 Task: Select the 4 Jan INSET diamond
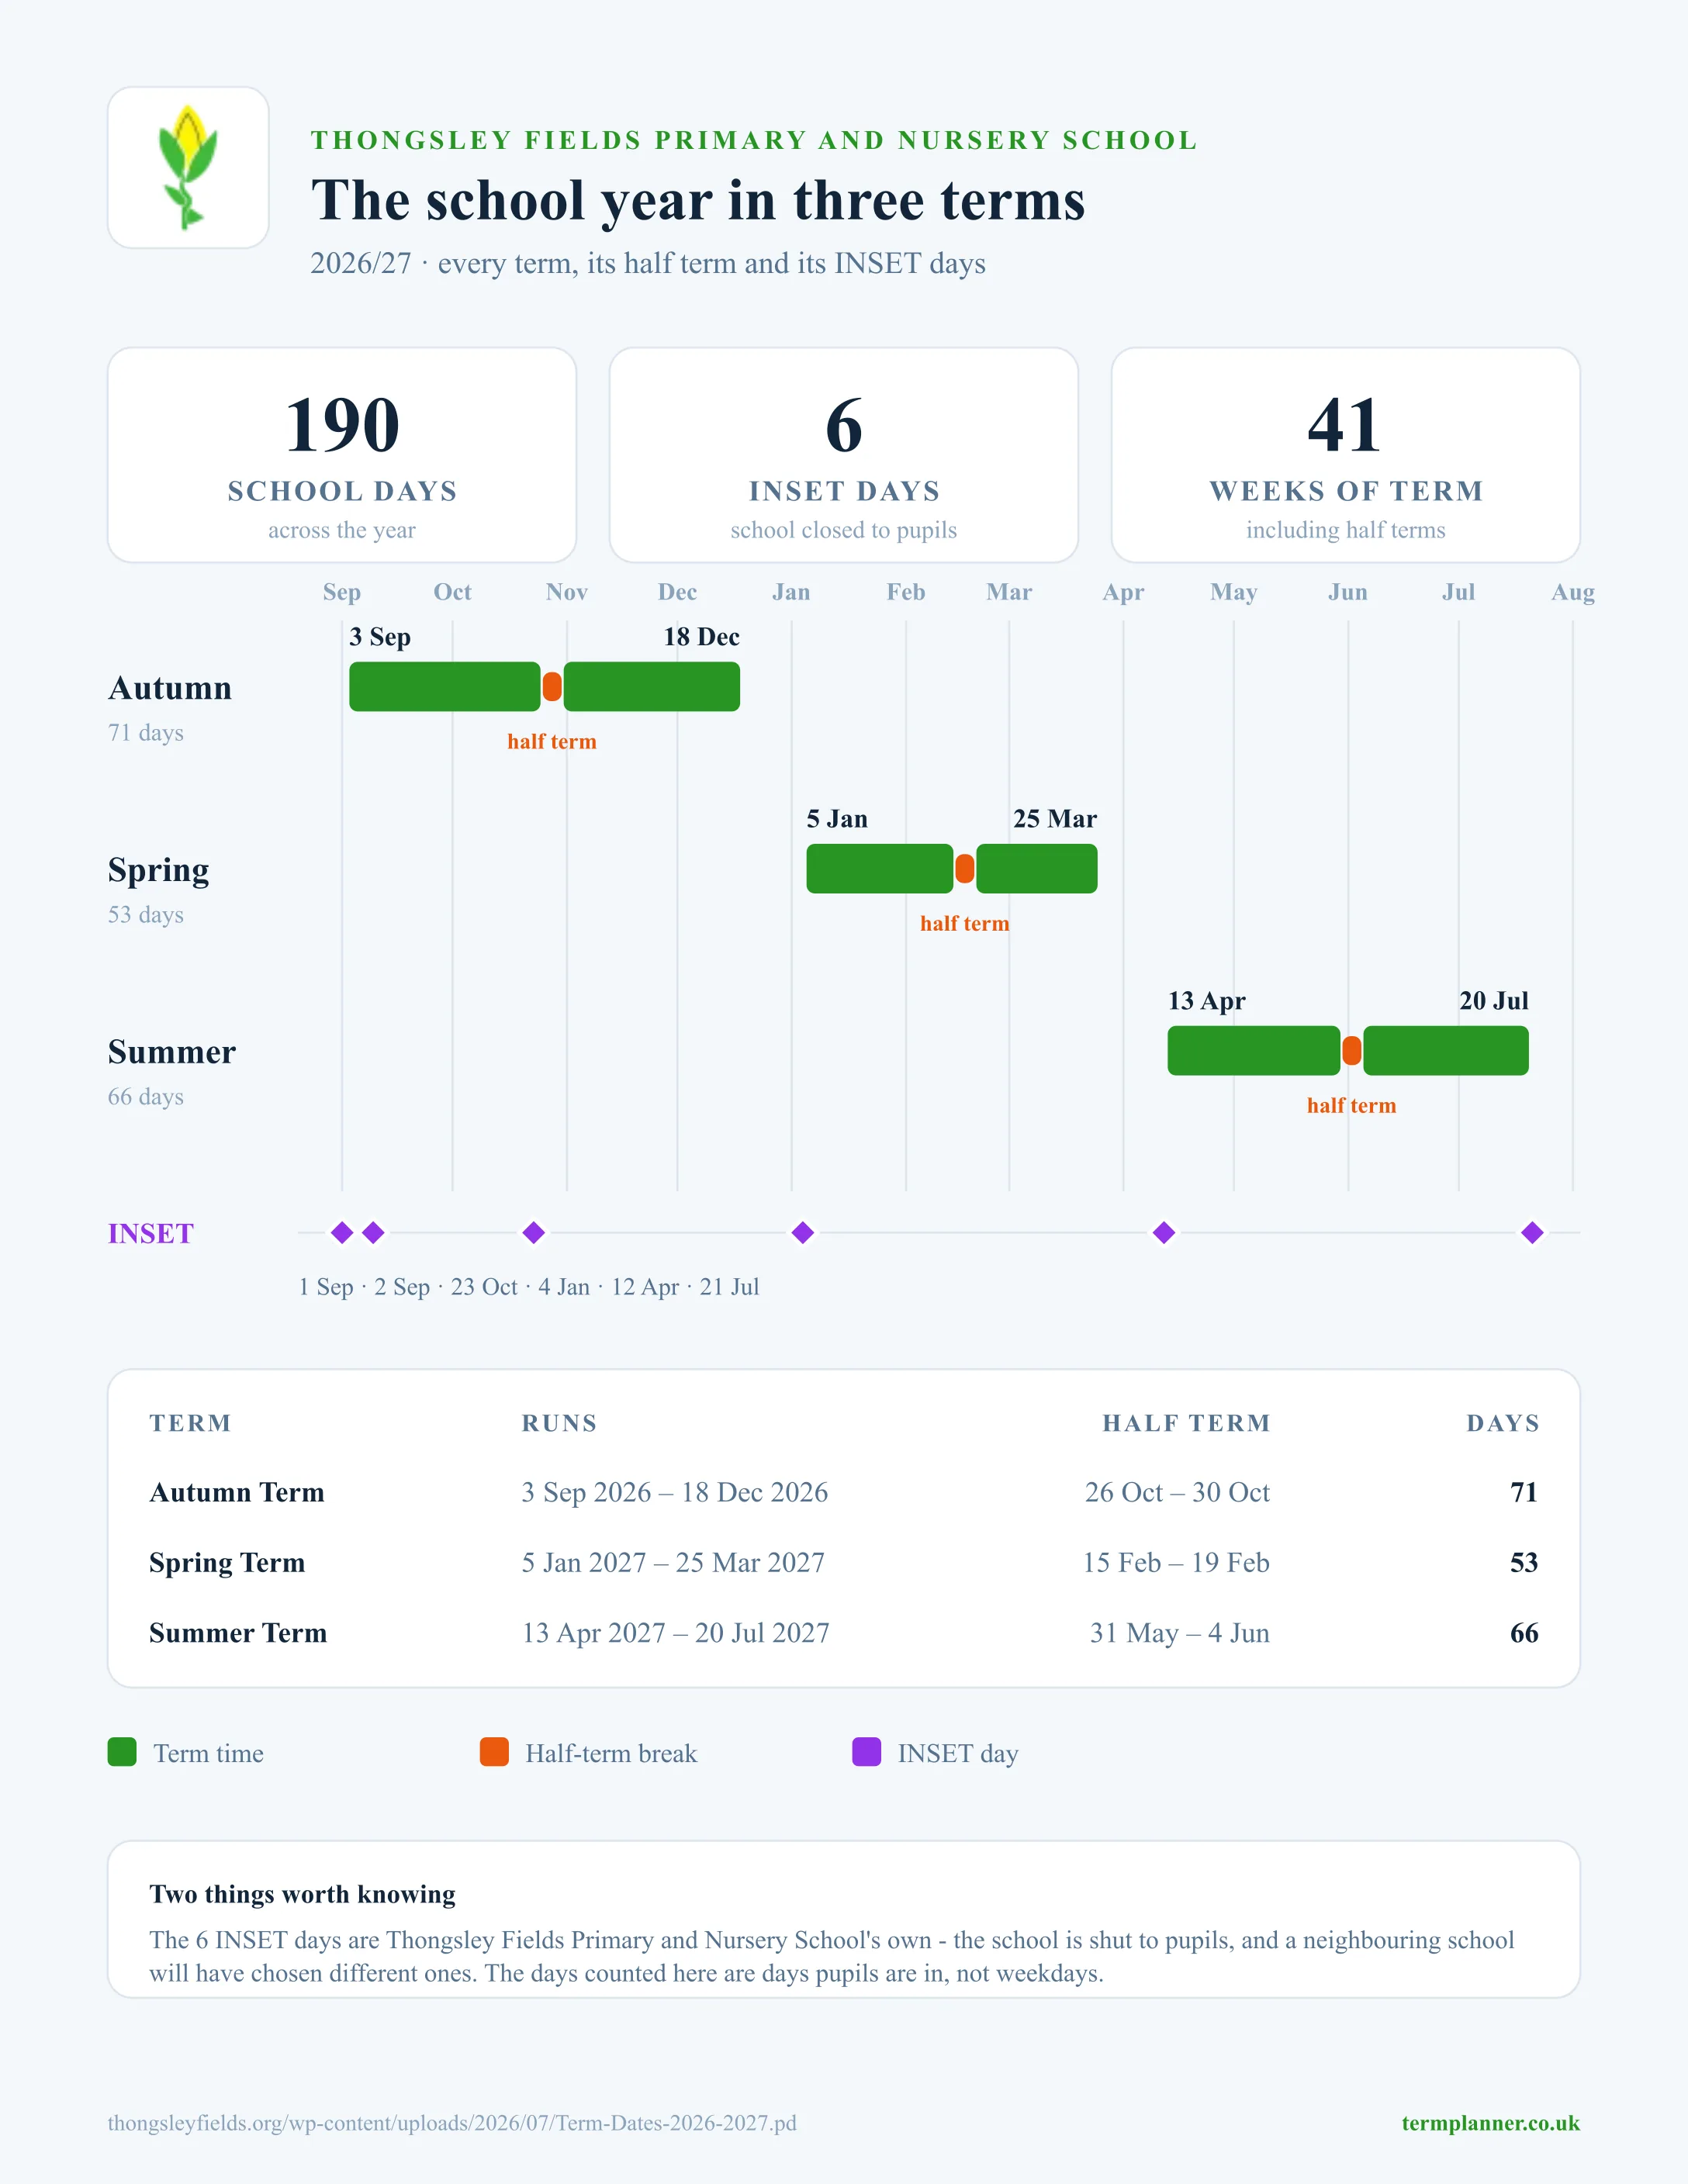pos(802,1232)
